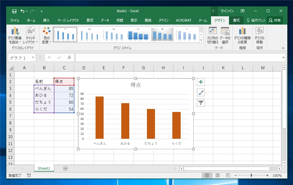Viewport: 293px width, 185px height.
Task: Add a new sheet
Action: 65,168
